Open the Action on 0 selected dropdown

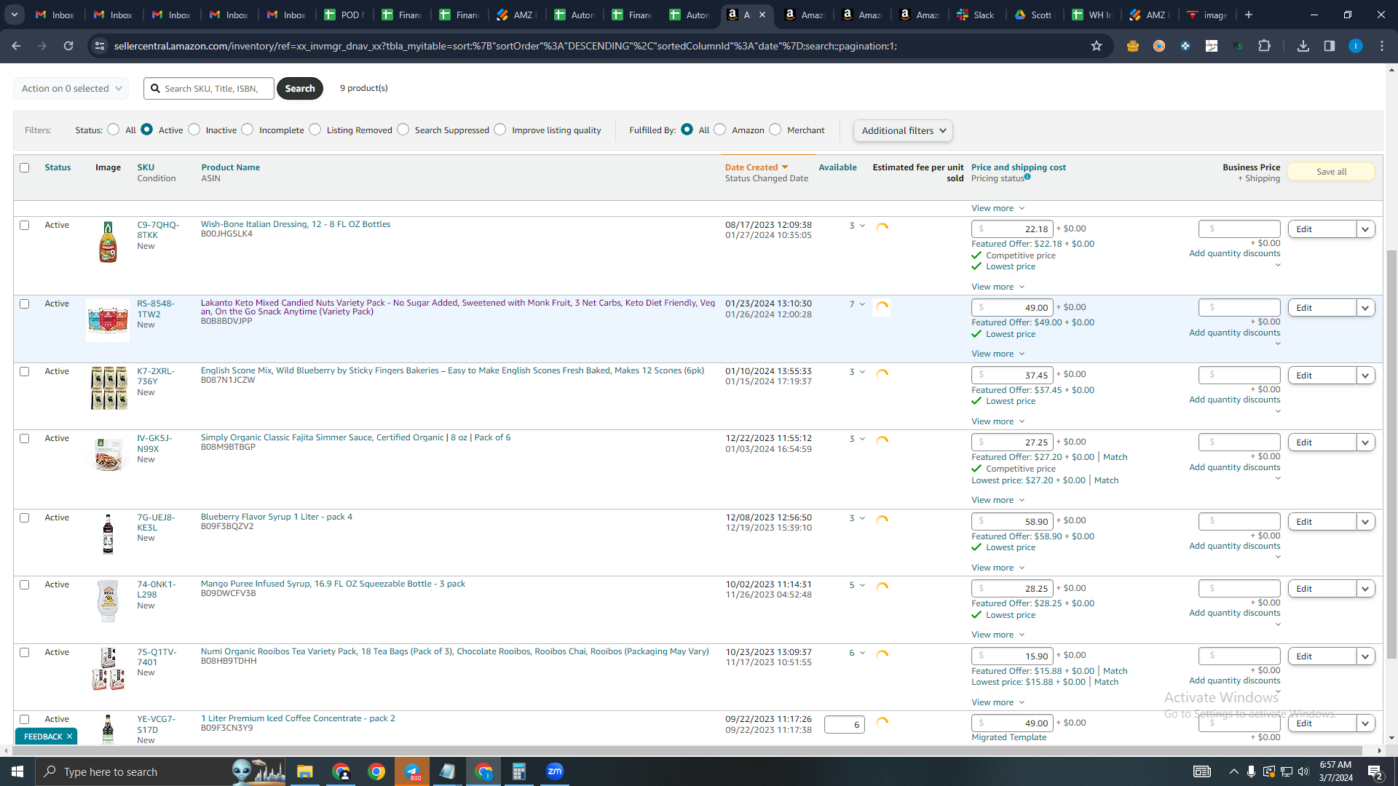[x=71, y=89]
